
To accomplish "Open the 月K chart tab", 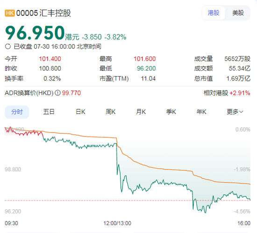I will pyautogui.click(x=141, y=112).
